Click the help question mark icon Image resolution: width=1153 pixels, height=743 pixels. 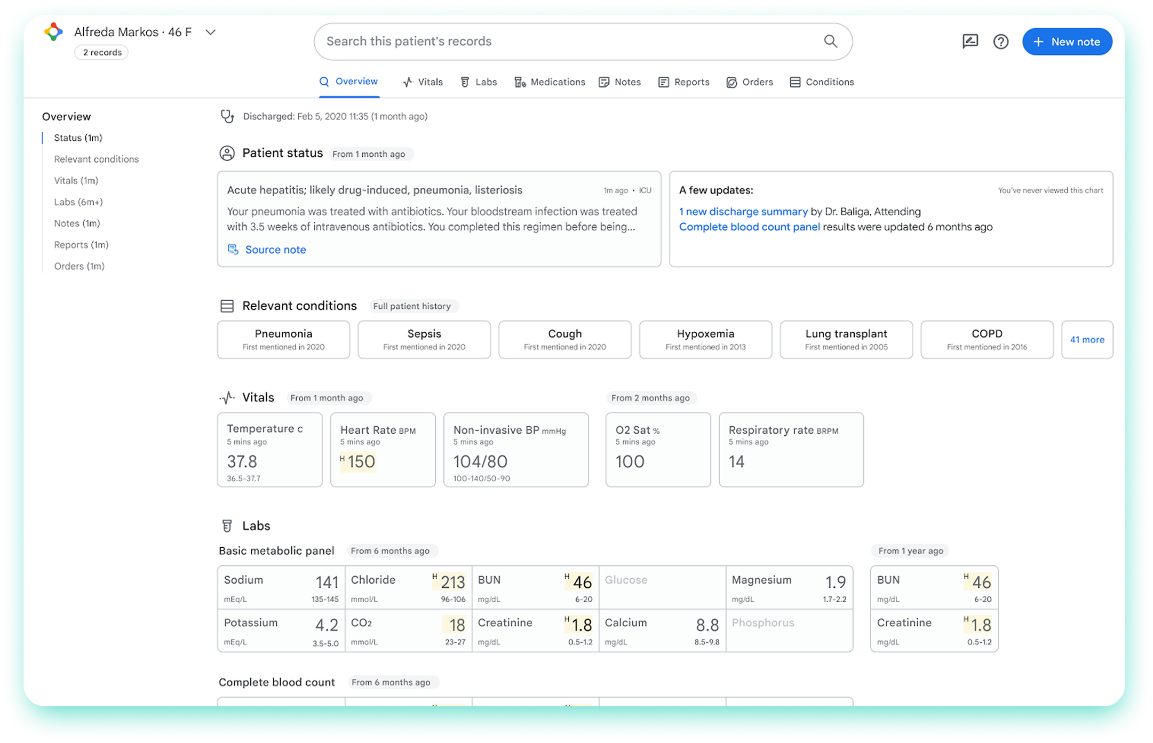point(1000,42)
